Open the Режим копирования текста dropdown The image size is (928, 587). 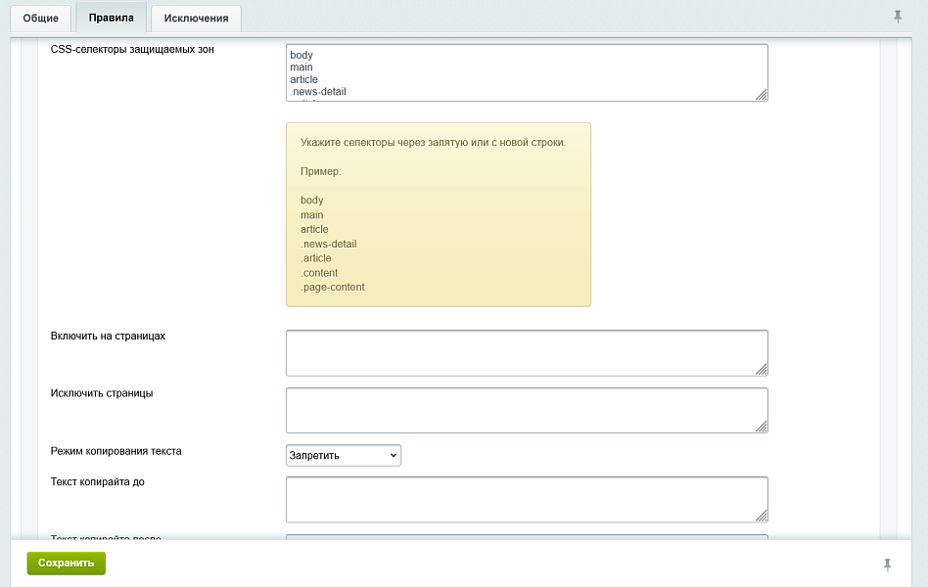point(343,455)
